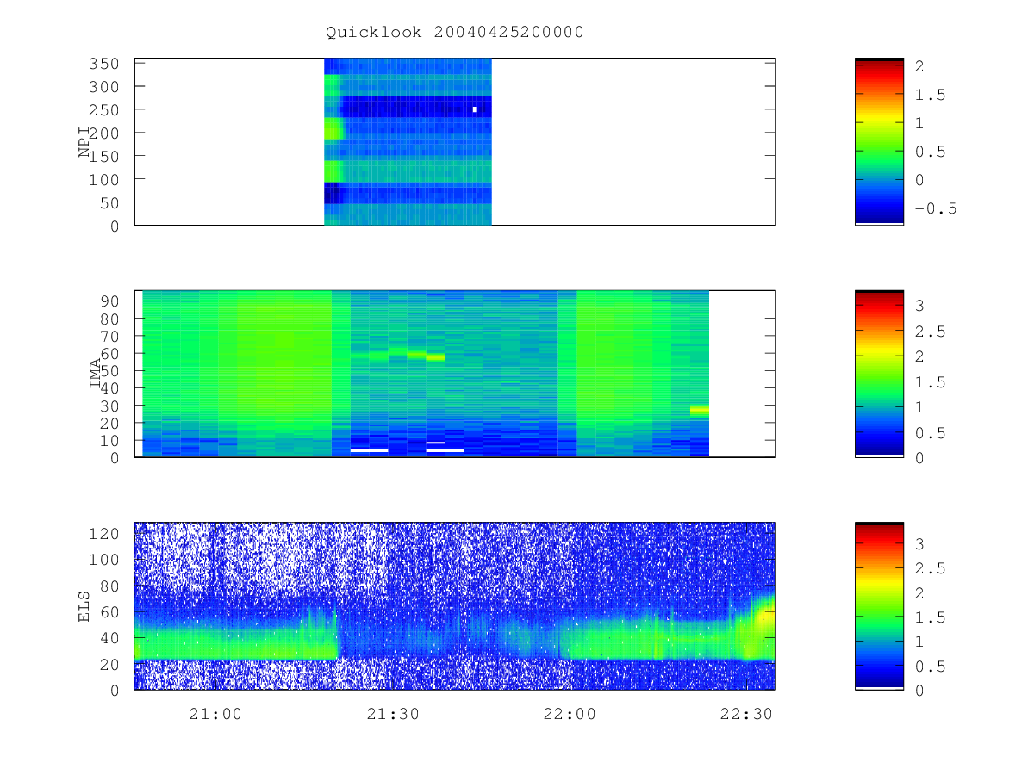1034x775 pixels.
Task: Click the Quicklook 20040425200000 title
Action: coord(455,32)
